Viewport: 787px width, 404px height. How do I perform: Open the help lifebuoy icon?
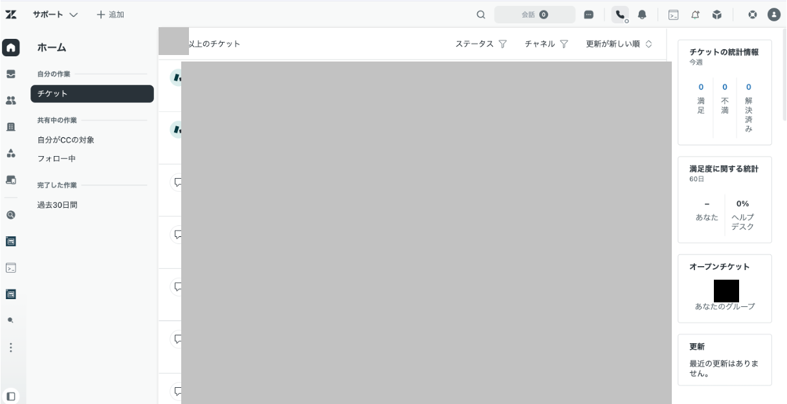[753, 14]
